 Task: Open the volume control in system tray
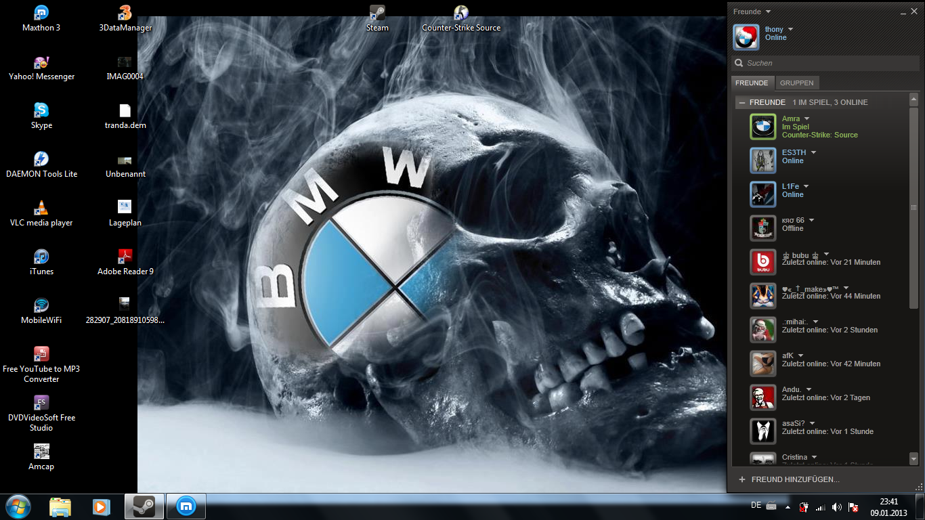[x=837, y=507]
